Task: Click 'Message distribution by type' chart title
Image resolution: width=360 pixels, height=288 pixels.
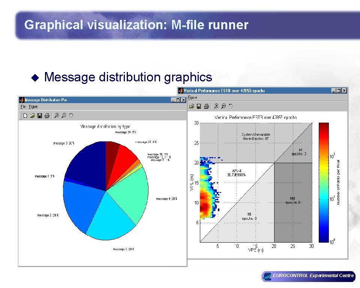Action: click(x=105, y=126)
